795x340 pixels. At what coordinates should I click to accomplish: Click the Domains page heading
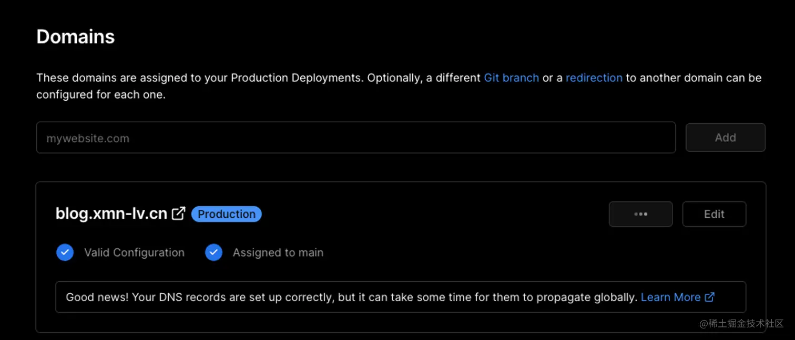pyautogui.click(x=76, y=37)
